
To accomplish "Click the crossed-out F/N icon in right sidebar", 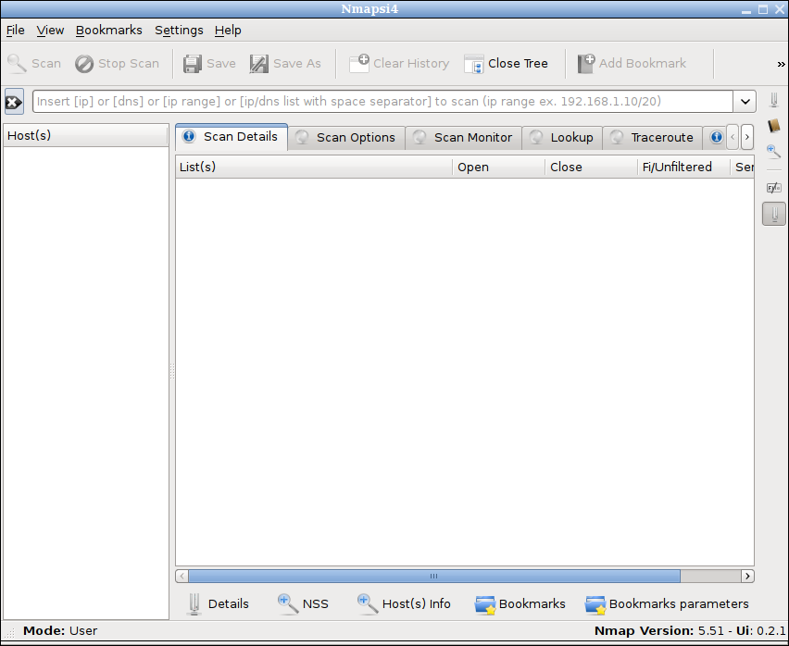I will coord(774,188).
